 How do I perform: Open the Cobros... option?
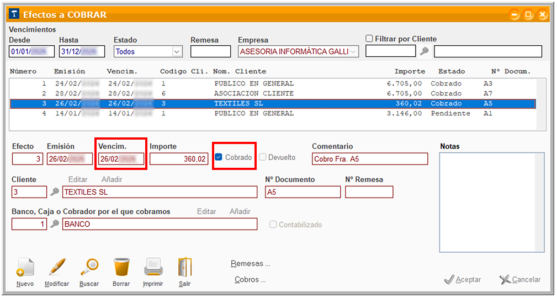(x=250, y=280)
